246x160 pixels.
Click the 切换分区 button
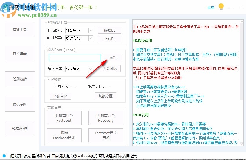pos(105,96)
